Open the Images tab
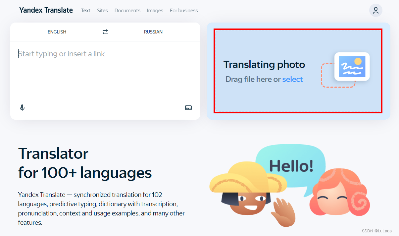The width and height of the screenshot is (399, 236). pos(155,11)
